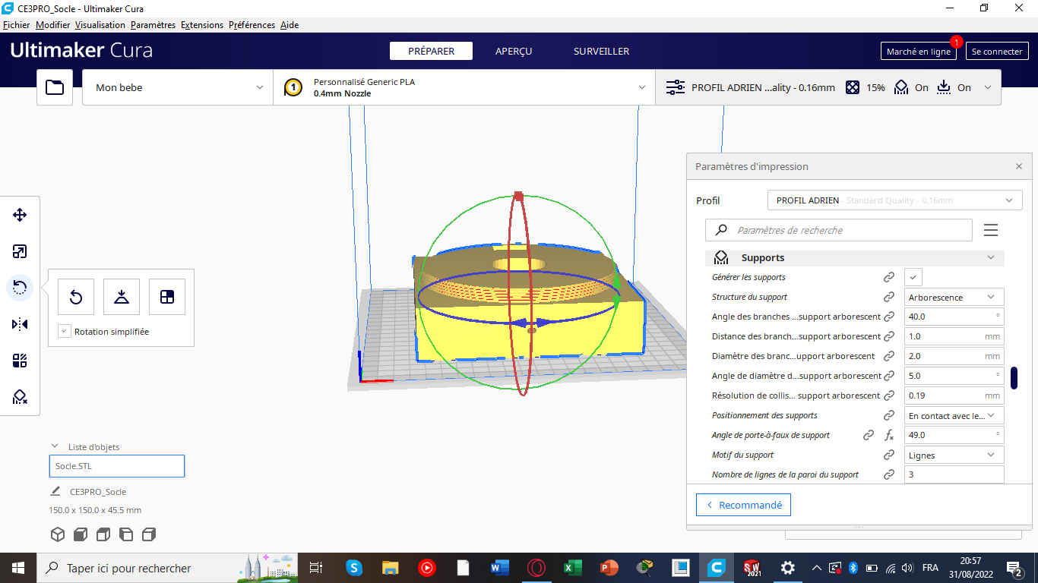Click Select face to align icon
This screenshot has height=583, width=1038.
click(167, 297)
